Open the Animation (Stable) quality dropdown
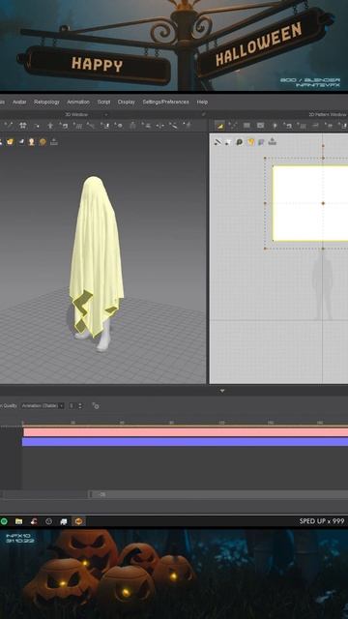 point(43,405)
